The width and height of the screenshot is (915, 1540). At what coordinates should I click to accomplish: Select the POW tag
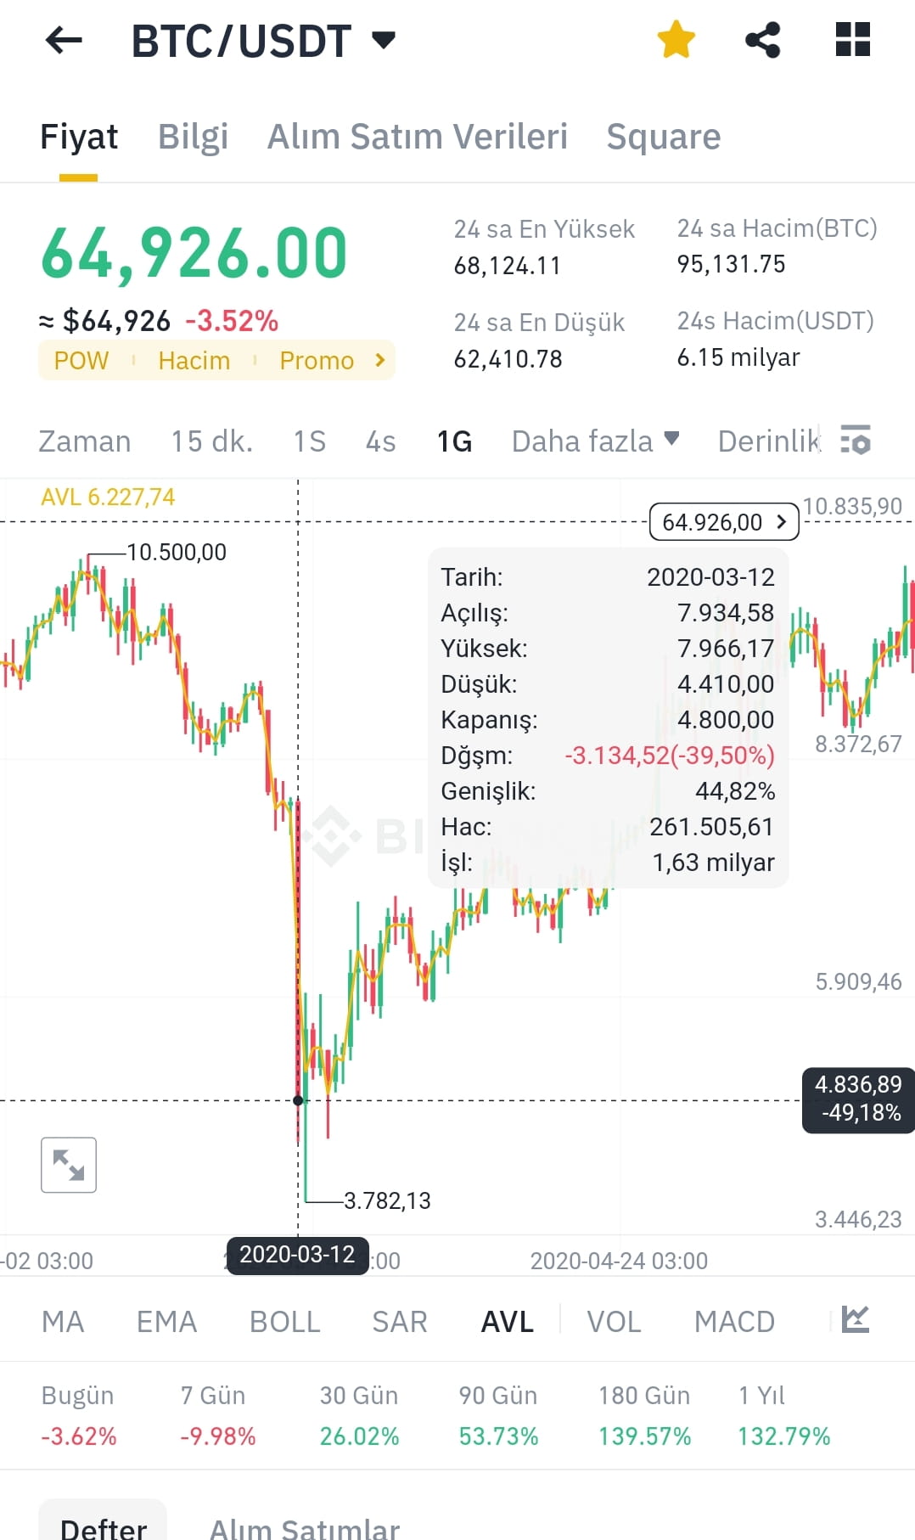click(81, 360)
